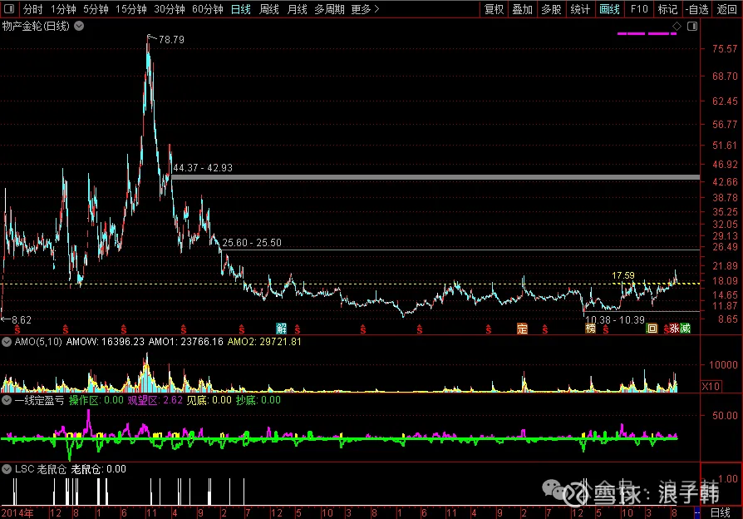Screen dimensions: 743x519
Task: Click the gray 44.37-42.93 gap band
Action: coord(435,177)
